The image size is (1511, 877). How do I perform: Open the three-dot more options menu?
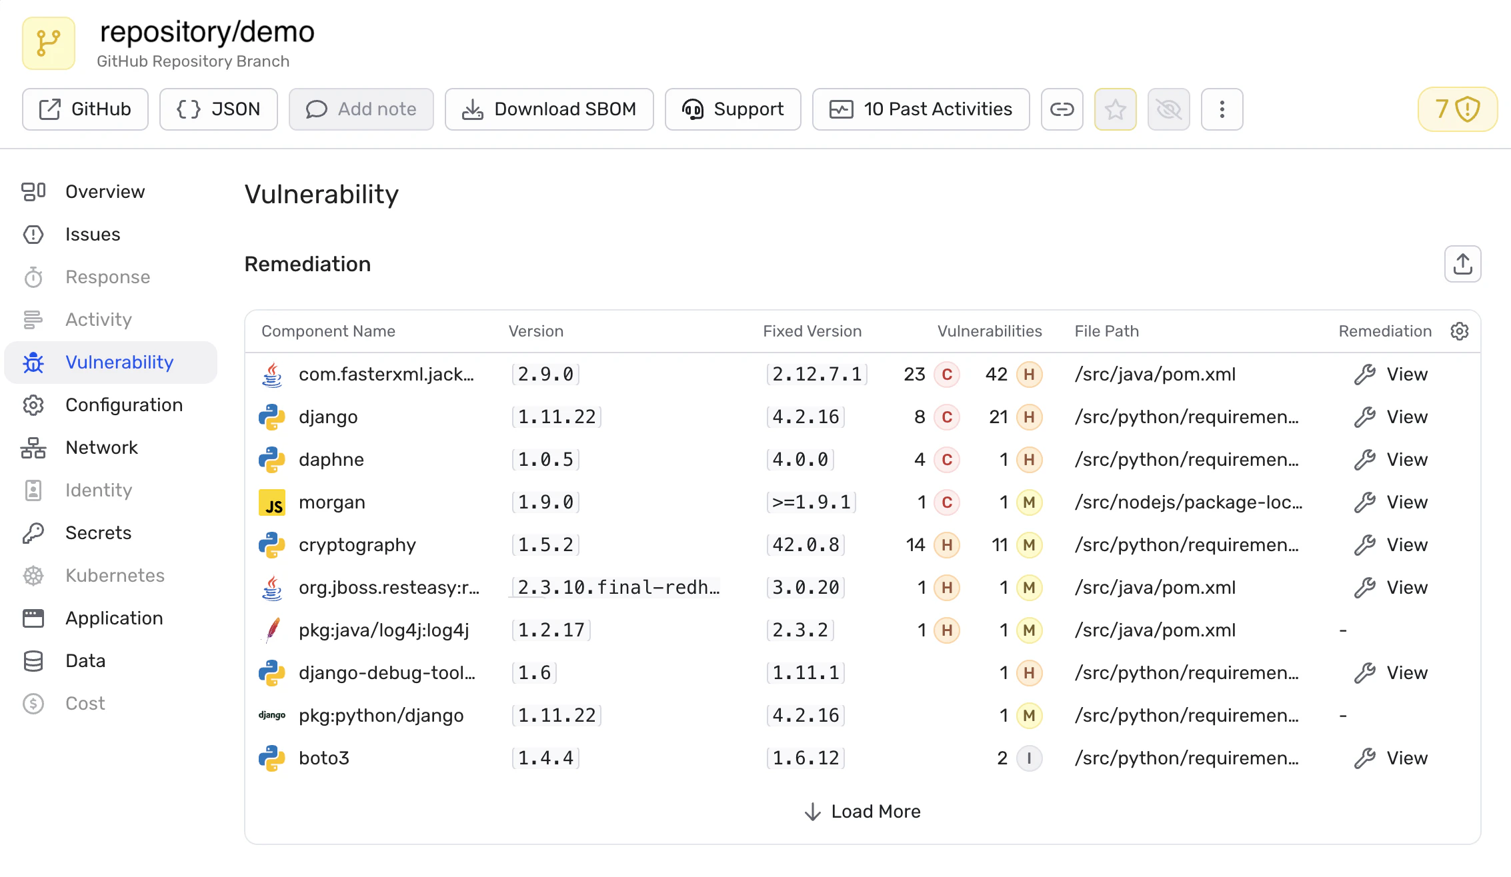coord(1222,109)
